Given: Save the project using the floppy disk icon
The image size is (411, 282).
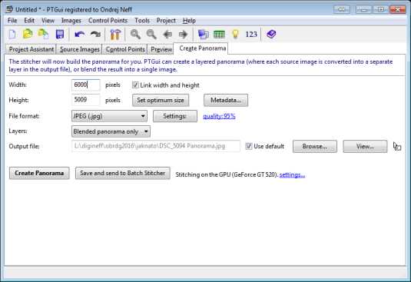Looking at the screenshot, I should click(x=60, y=35).
